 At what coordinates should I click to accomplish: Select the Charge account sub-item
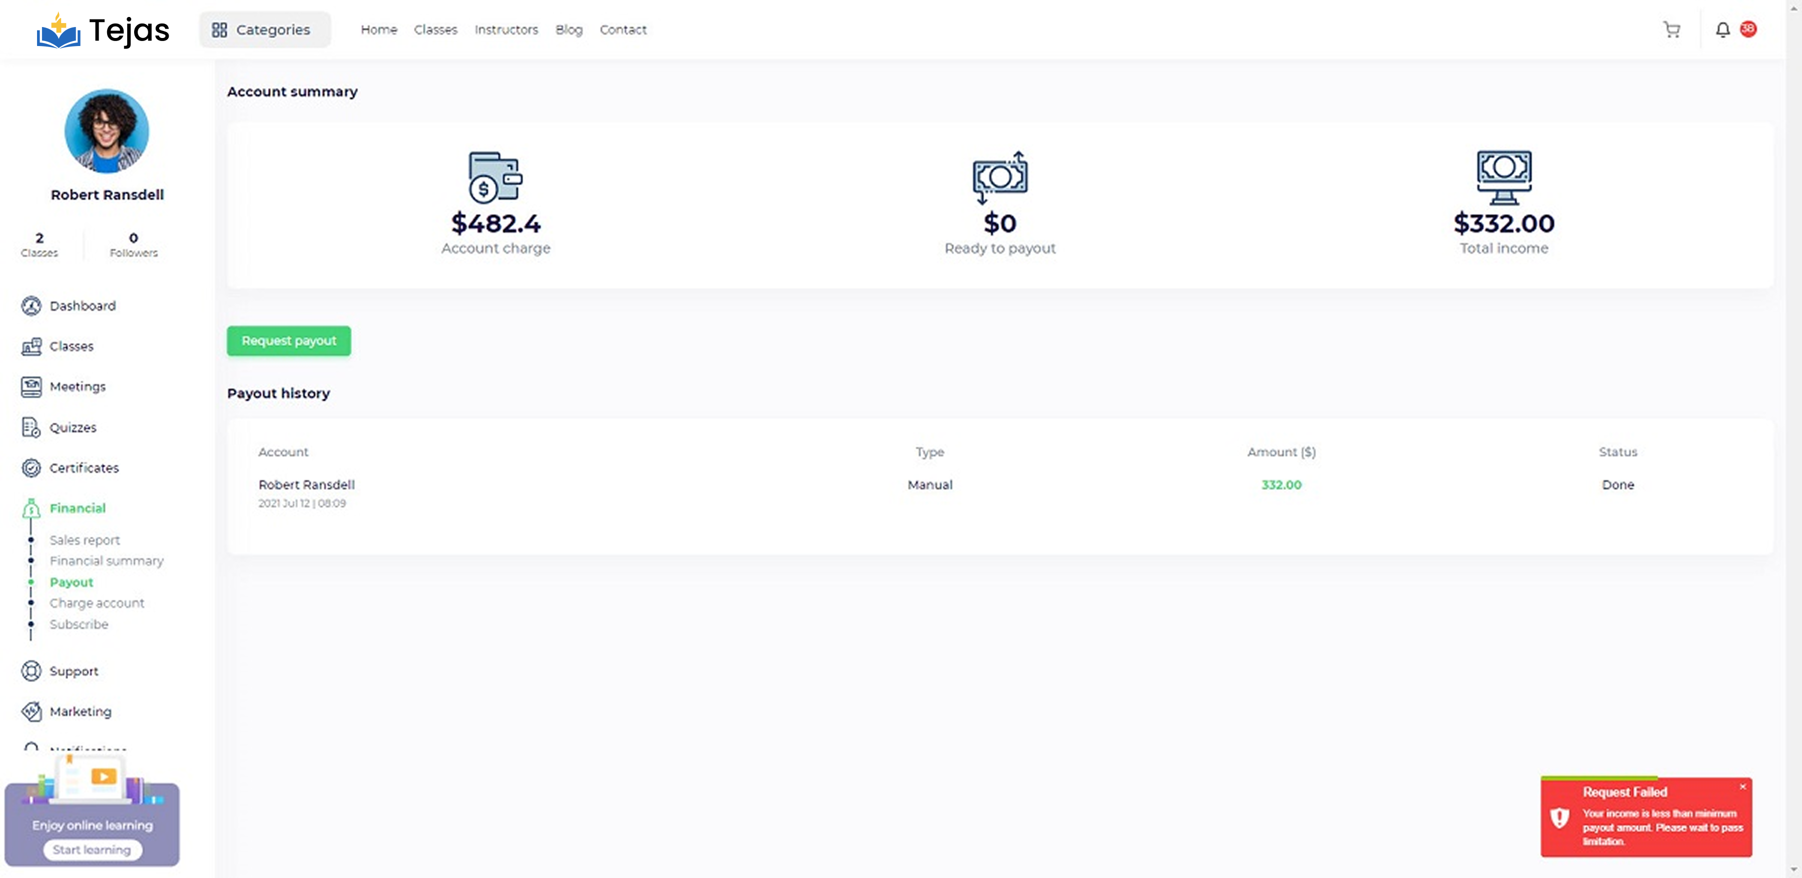point(97,602)
